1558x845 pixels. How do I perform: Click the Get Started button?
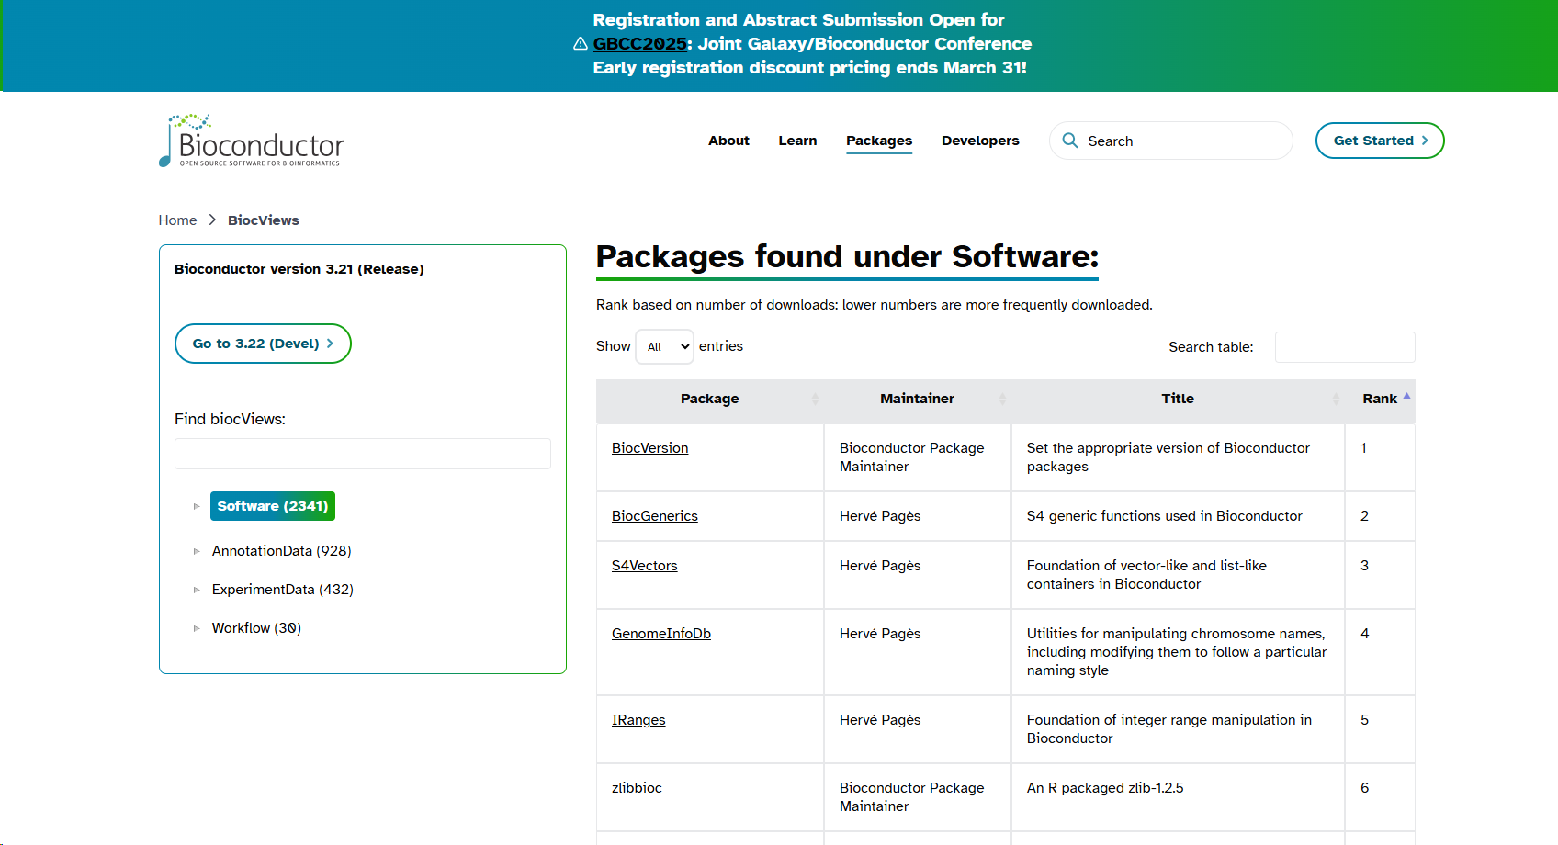click(1380, 141)
